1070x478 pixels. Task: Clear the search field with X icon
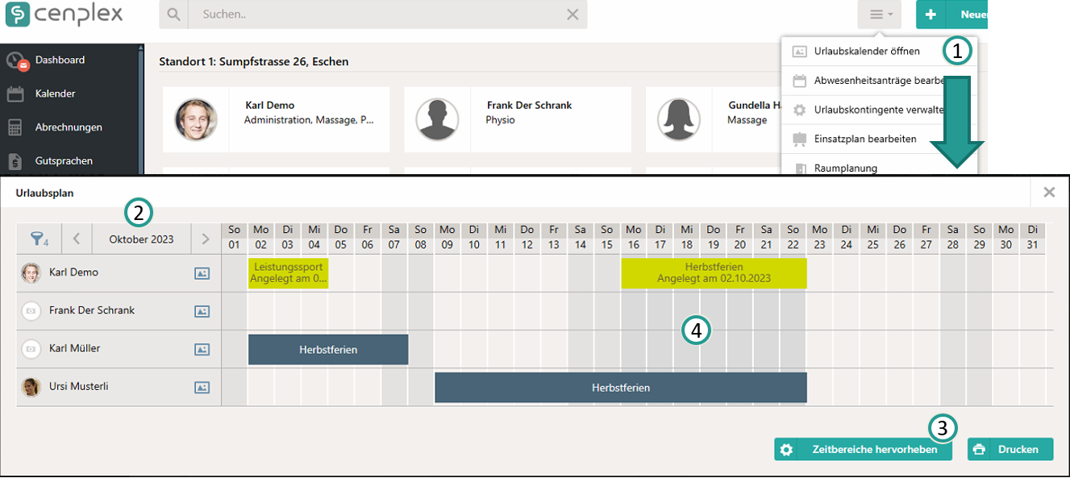coord(572,15)
